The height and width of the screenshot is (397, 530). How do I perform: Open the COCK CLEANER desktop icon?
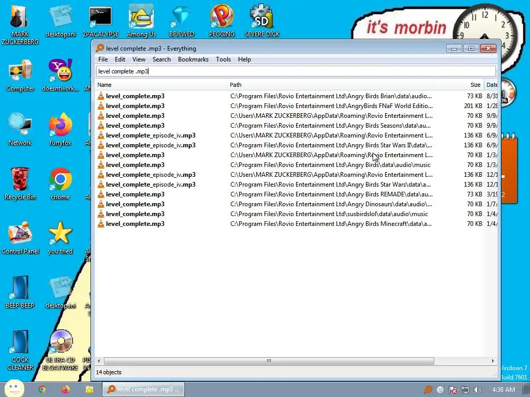pyautogui.click(x=20, y=350)
